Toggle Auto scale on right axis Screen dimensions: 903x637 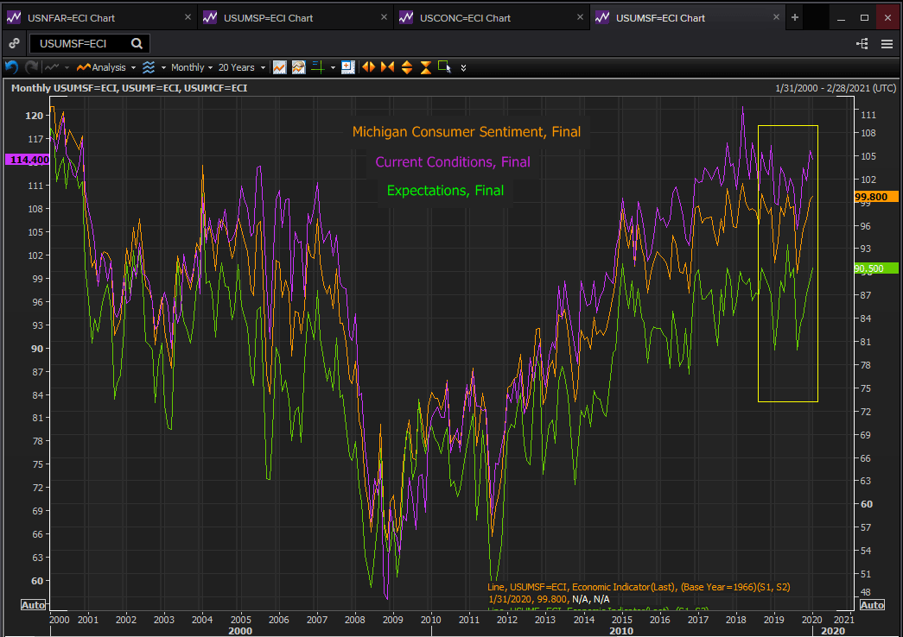pos(872,605)
